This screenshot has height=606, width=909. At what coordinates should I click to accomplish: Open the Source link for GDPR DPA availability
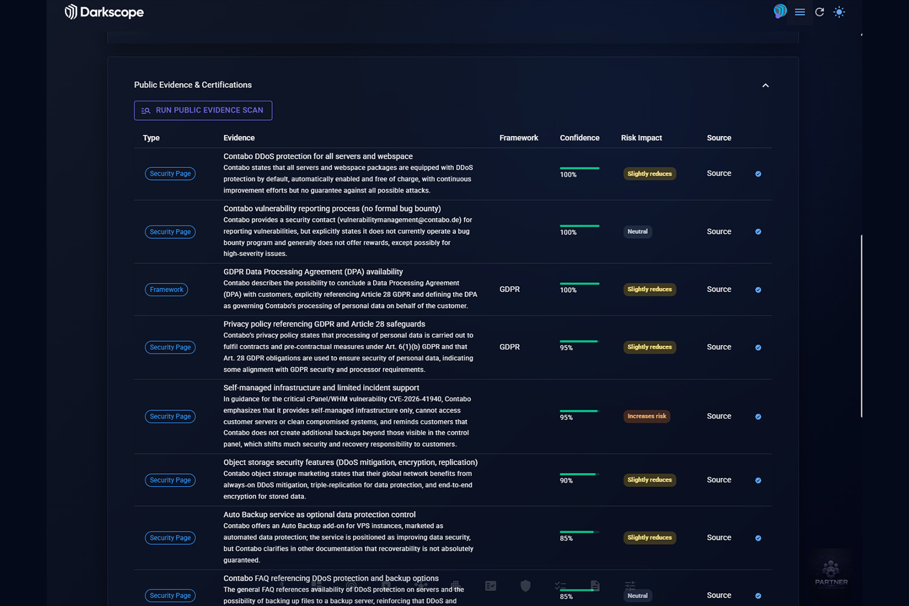click(719, 289)
